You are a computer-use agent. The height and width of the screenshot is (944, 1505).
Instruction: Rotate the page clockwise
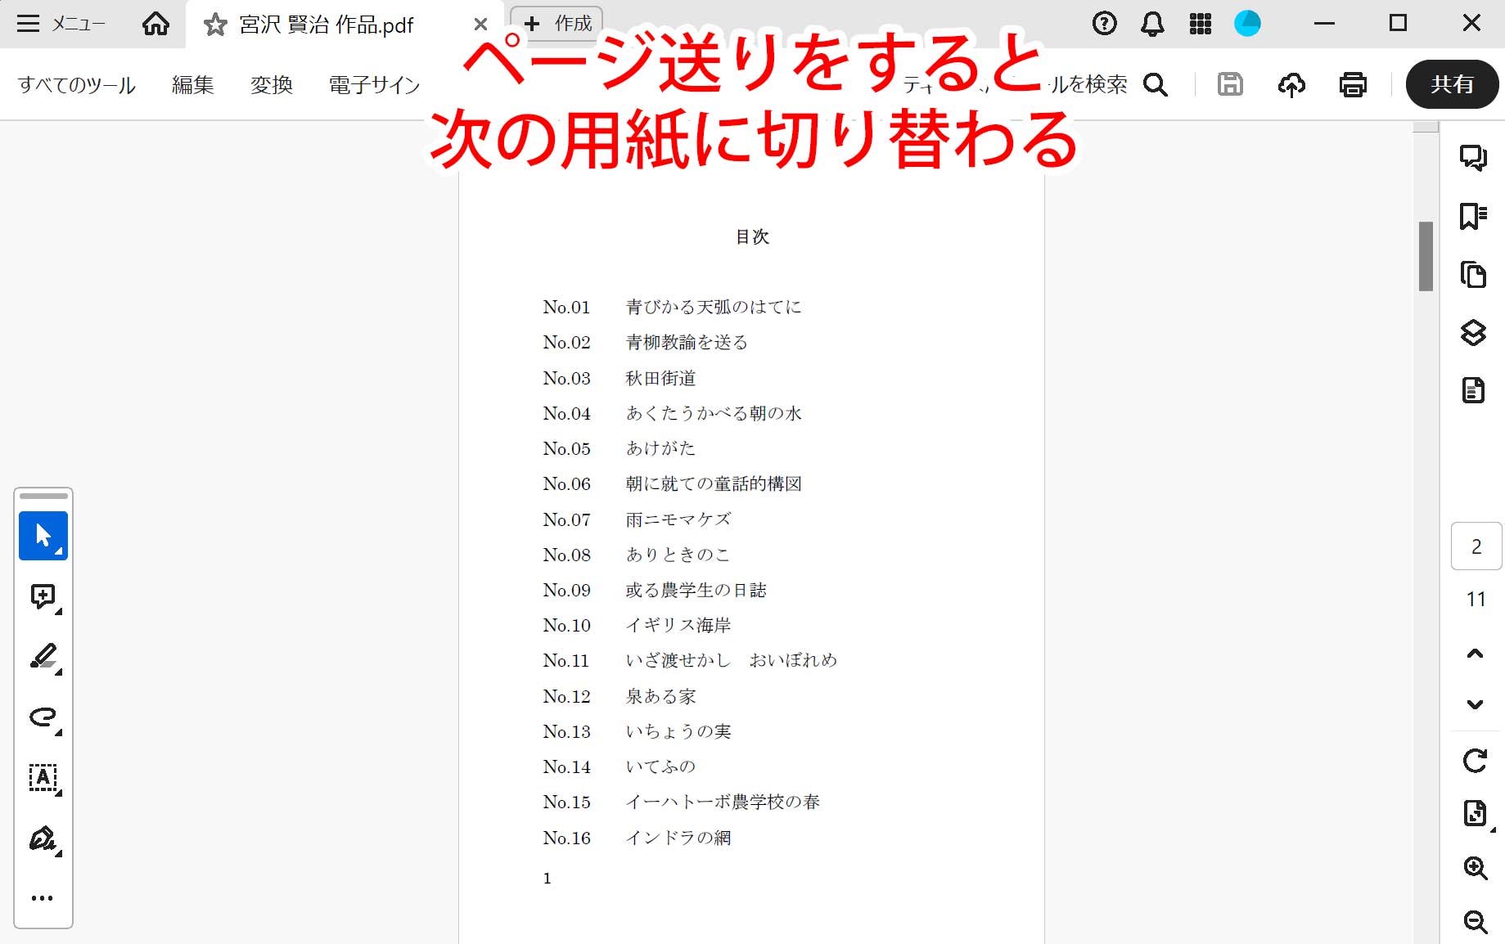(x=1475, y=761)
